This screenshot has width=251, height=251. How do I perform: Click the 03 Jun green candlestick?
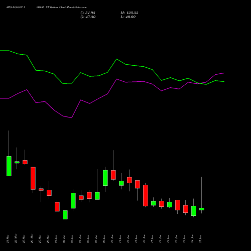coord(73,200)
